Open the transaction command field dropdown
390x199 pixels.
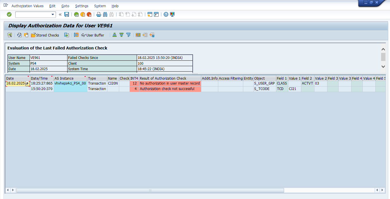tap(53, 14)
